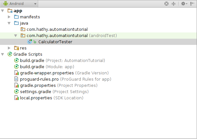Open the project view settings gear
197x139 pixels.
(183, 4)
